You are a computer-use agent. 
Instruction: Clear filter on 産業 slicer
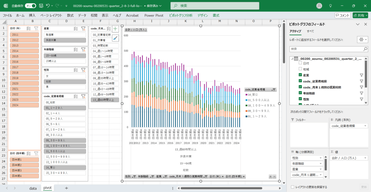[x=83, y=28]
